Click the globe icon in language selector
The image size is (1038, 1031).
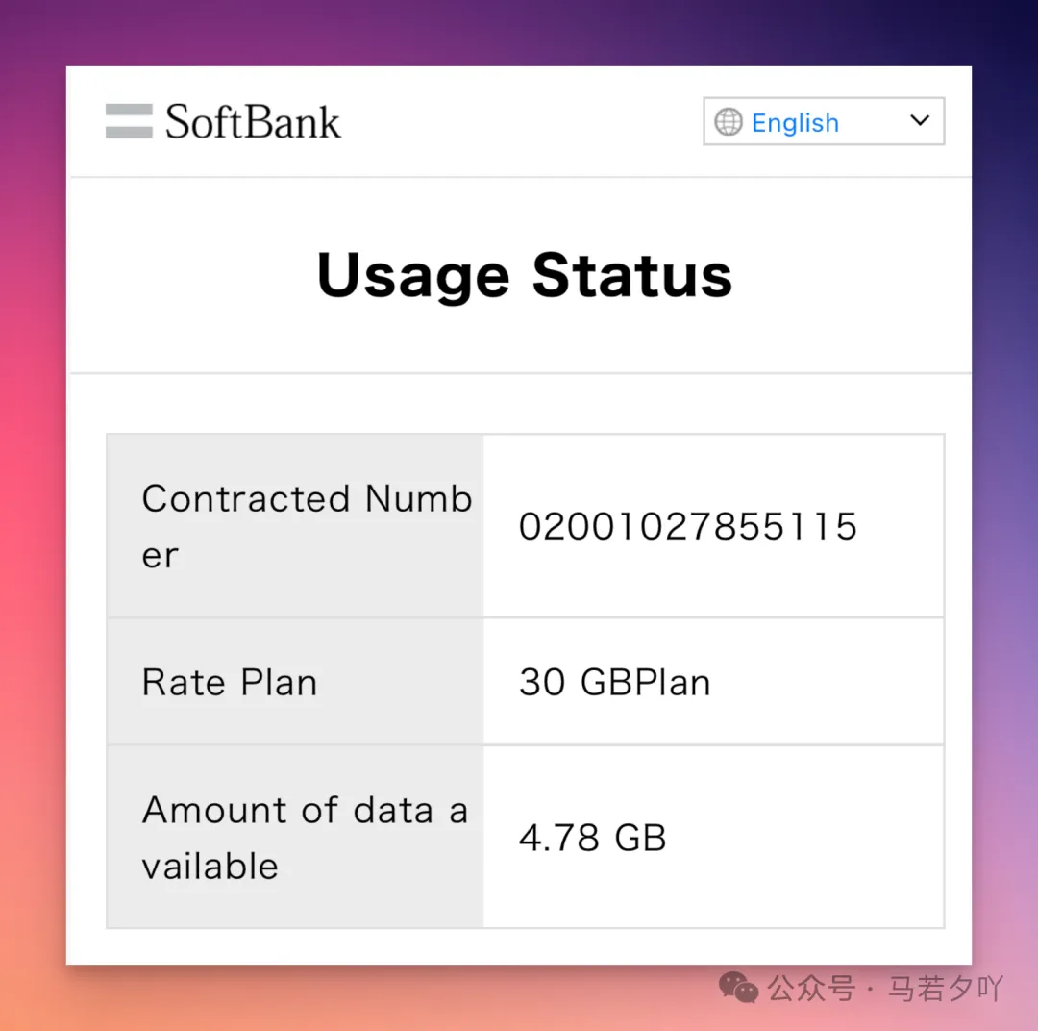click(x=729, y=122)
